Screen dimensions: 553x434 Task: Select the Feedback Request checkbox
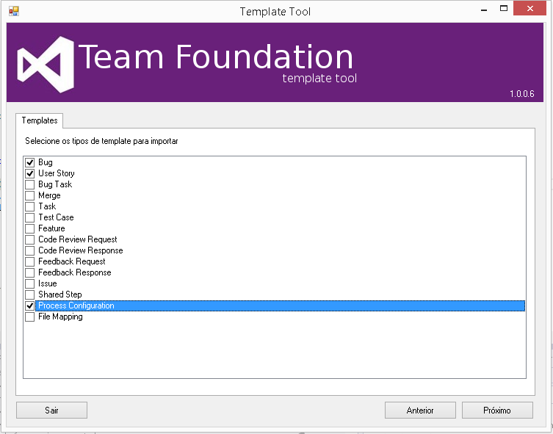point(29,261)
